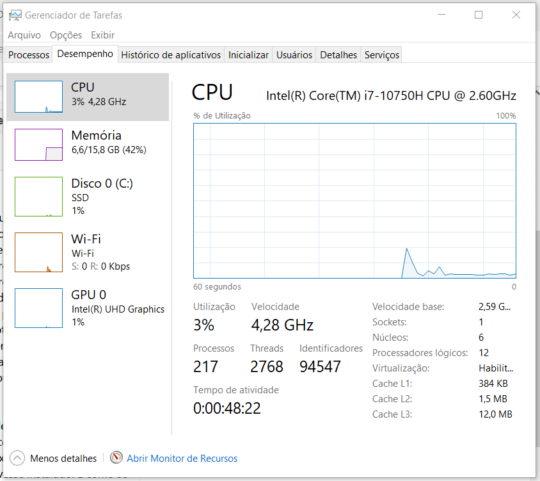Switch to the Desempenho tab
Viewport: 540px width, 481px height.
click(x=85, y=54)
